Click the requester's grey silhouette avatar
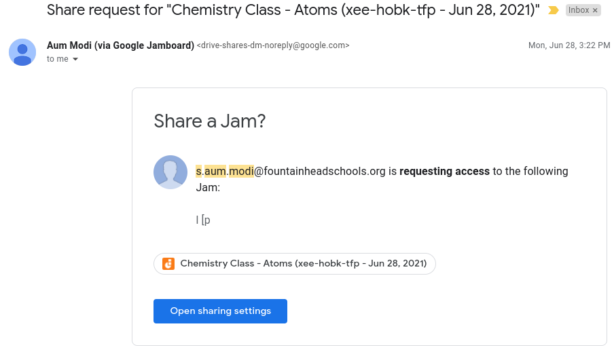This screenshot has height=356, width=614. point(170,172)
